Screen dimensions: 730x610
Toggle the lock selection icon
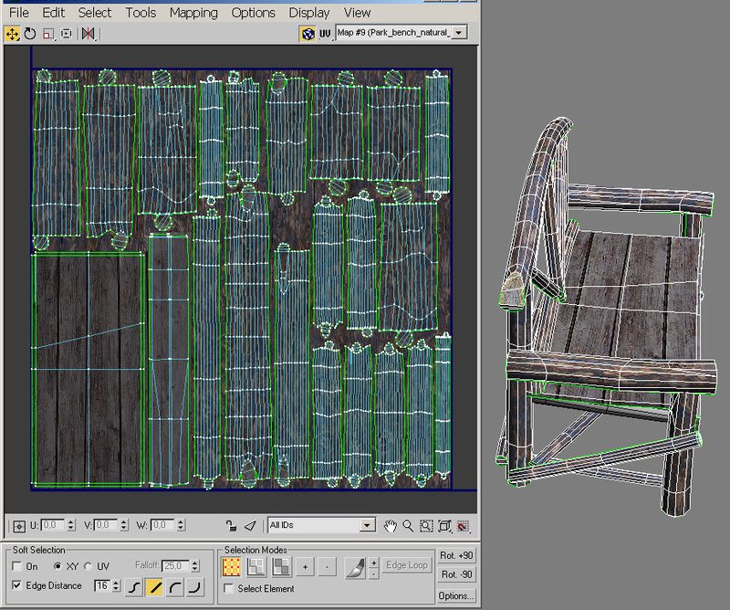232,526
